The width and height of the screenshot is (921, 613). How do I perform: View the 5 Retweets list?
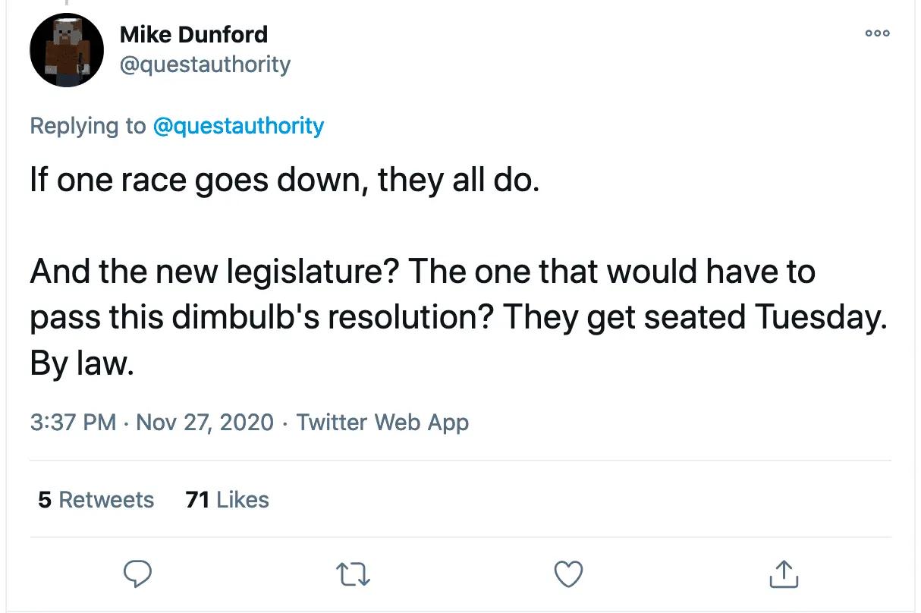[96, 500]
